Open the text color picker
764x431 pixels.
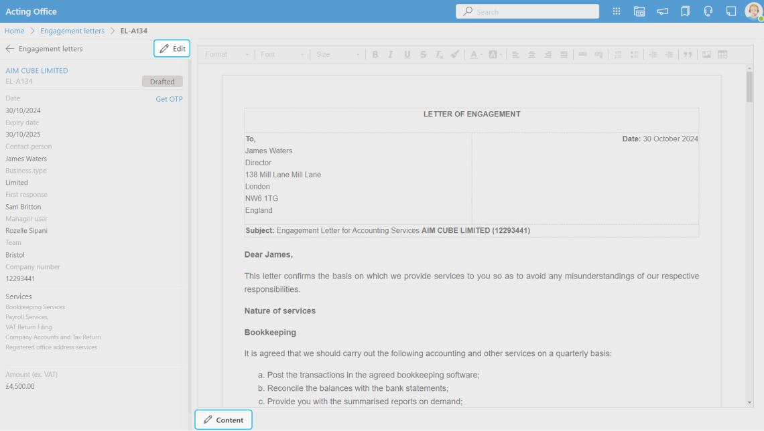pos(475,54)
